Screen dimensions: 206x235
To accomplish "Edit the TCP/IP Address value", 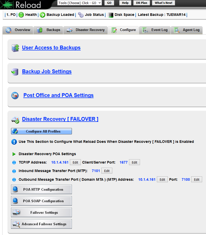I will 75,163.
